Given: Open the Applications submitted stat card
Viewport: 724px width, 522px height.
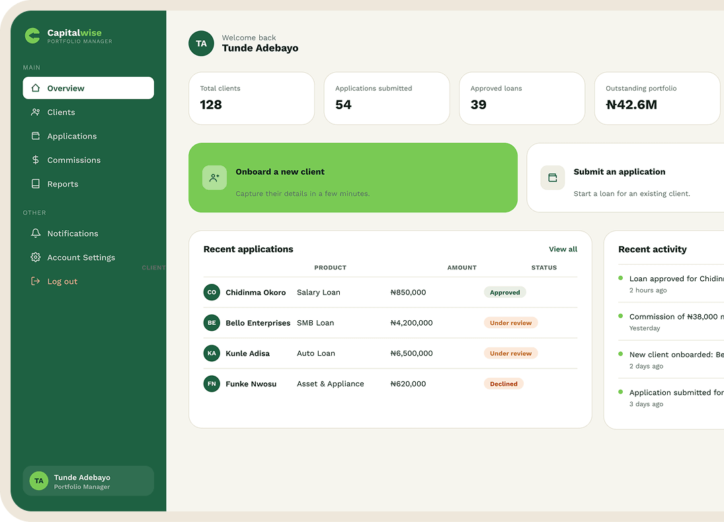Looking at the screenshot, I should coord(387,99).
